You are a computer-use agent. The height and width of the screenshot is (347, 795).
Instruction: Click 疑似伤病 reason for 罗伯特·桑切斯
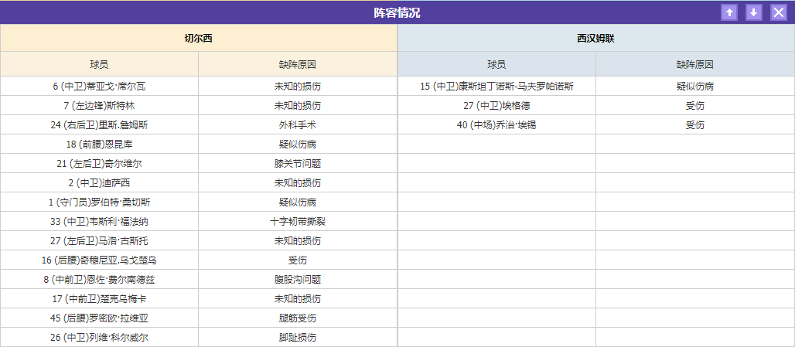click(298, 202)
